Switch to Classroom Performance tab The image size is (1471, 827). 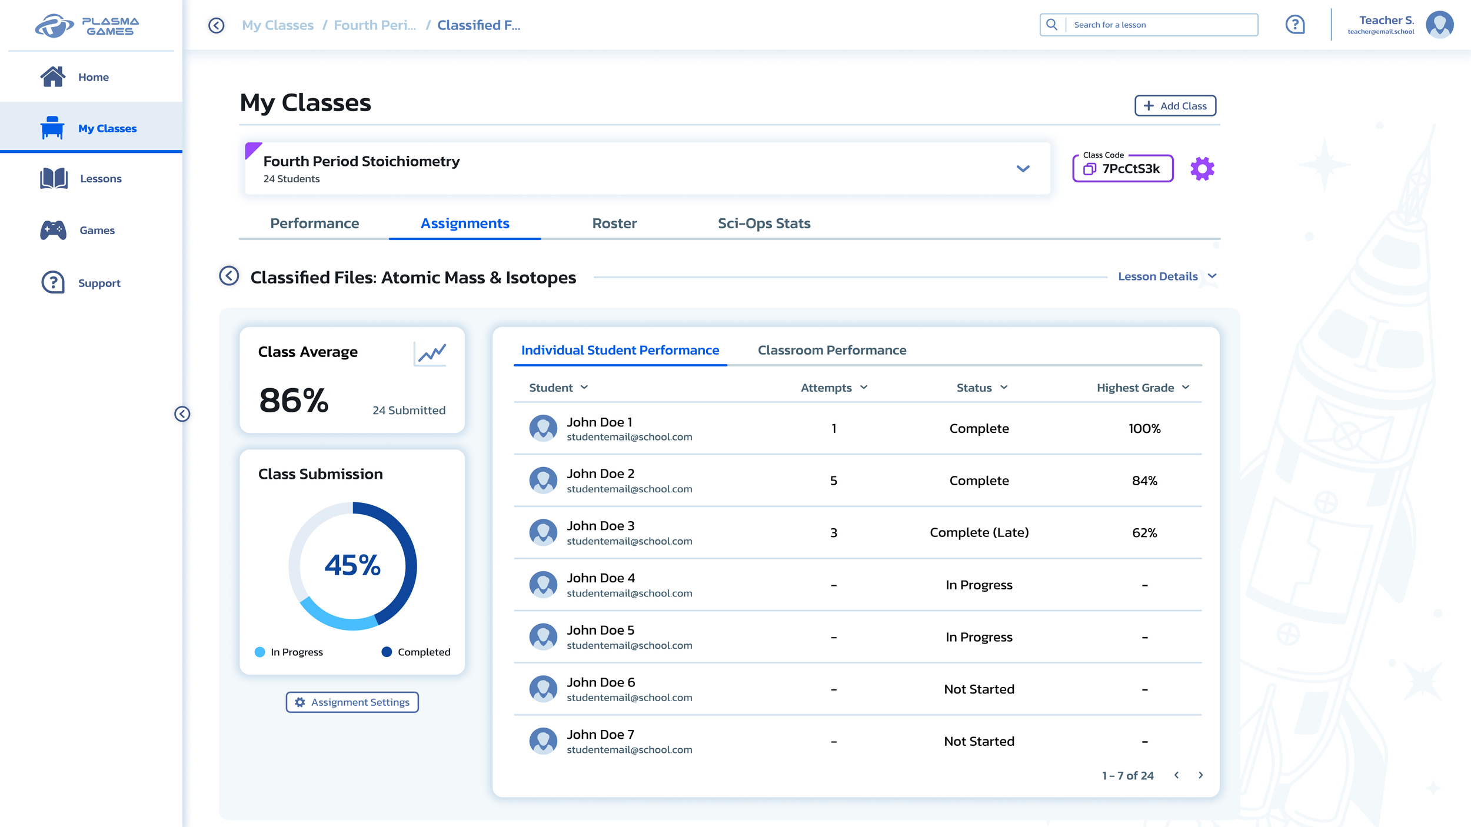(x=831, y=351)
